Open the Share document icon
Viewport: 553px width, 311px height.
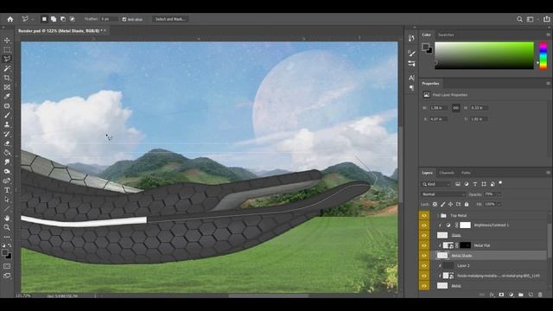[546, 19]
